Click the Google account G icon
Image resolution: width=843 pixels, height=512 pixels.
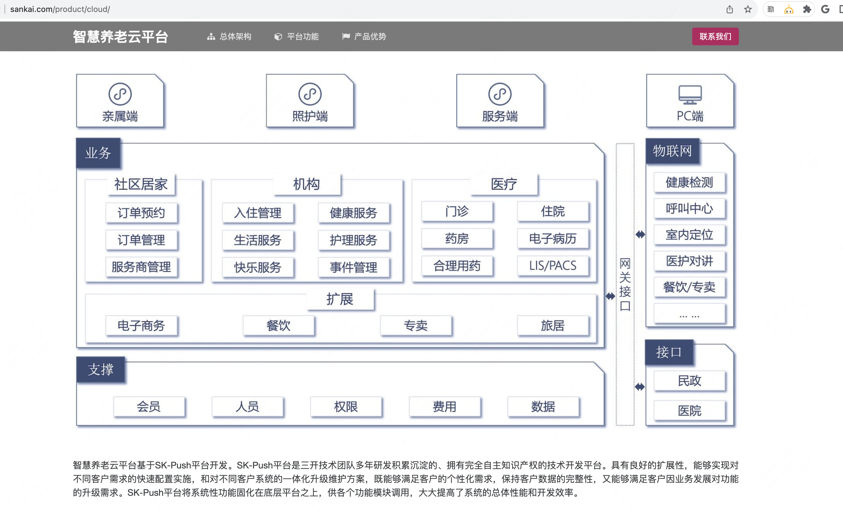(x=825, y=9)
